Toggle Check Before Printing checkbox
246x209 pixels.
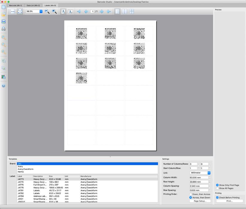[x=217, y=198]
